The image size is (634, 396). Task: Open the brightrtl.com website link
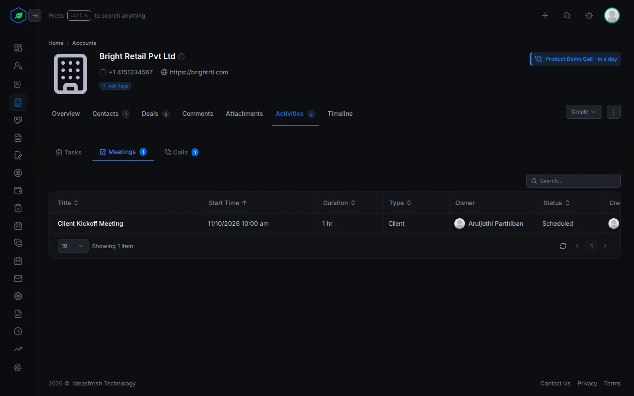199,72
